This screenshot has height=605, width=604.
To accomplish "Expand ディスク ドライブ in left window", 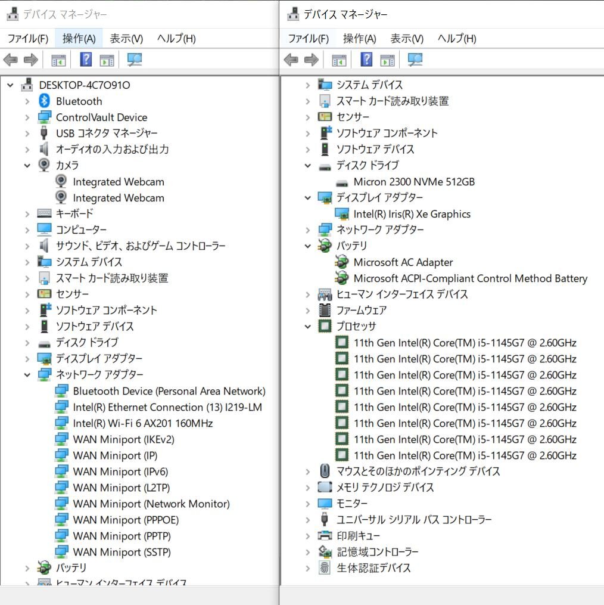I will pyautogui.click(x=27, y=343).
